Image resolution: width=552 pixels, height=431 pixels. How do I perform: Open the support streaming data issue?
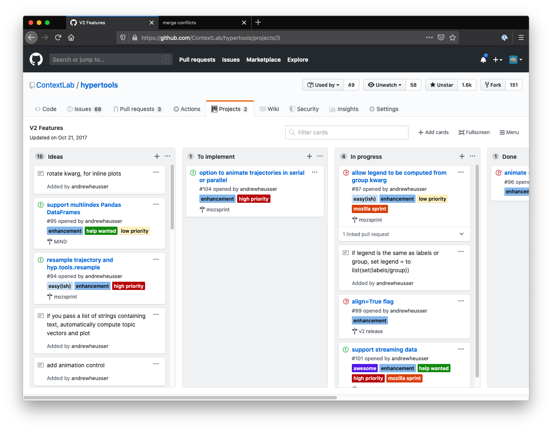coord(384,350)
